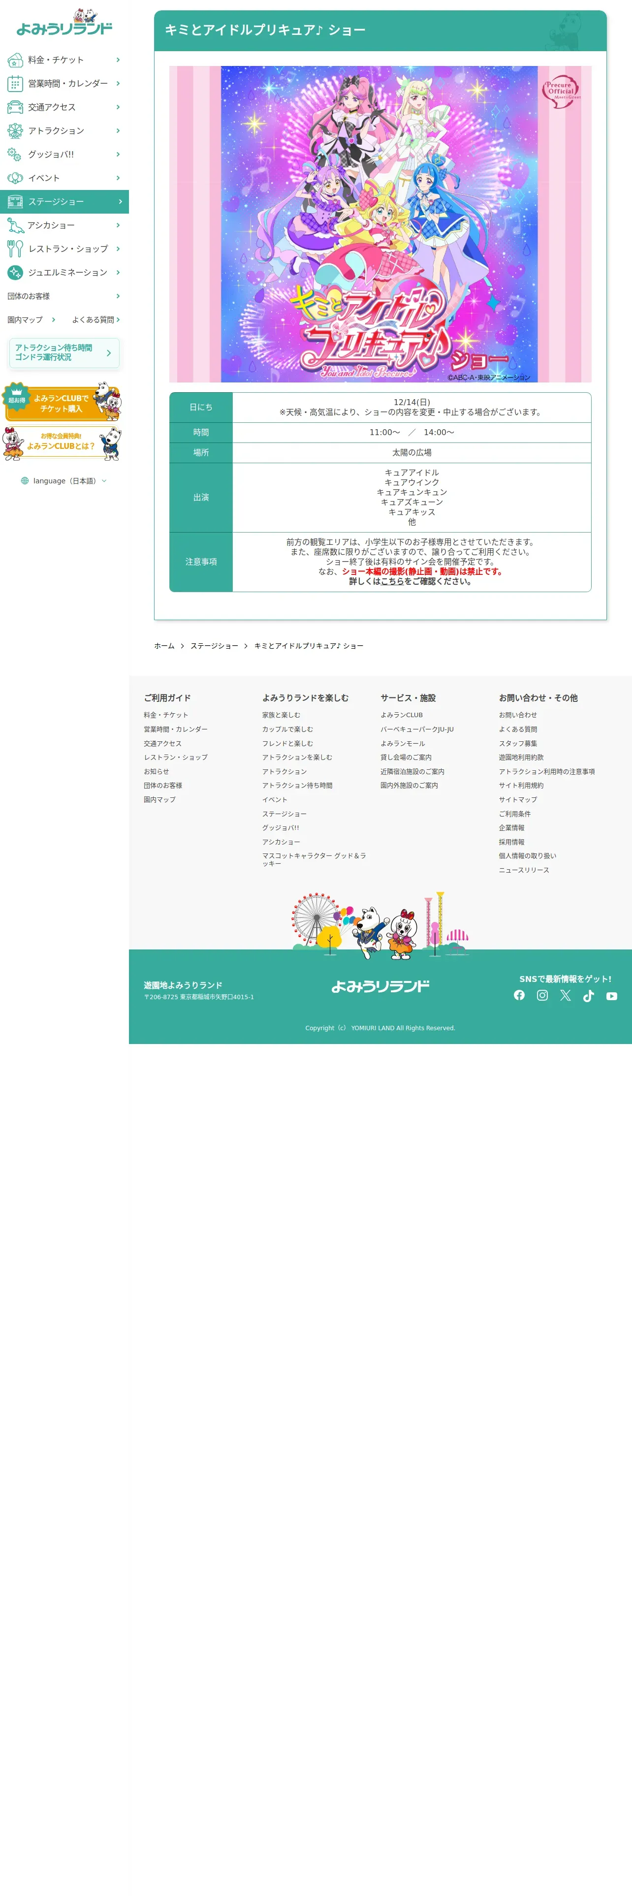Click the stage icon beside ステージショー
Viewport: 632px width, 1896px height.
[15, 202]
